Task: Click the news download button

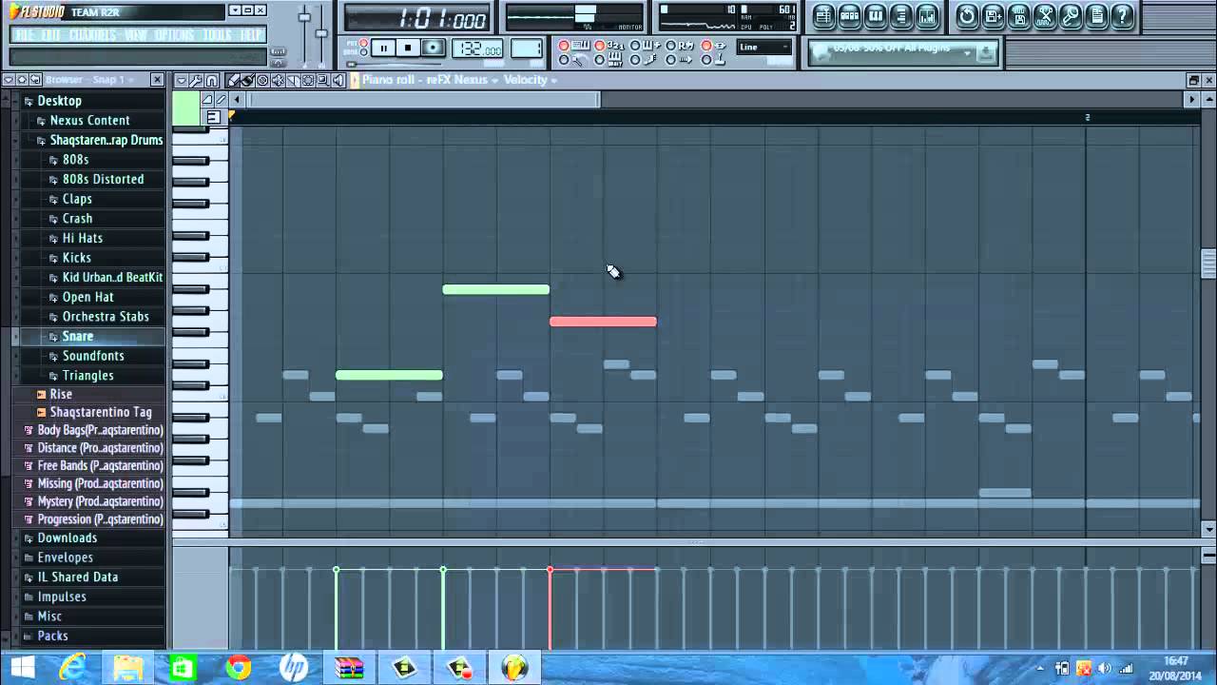Action: click(x=986, y=53)
